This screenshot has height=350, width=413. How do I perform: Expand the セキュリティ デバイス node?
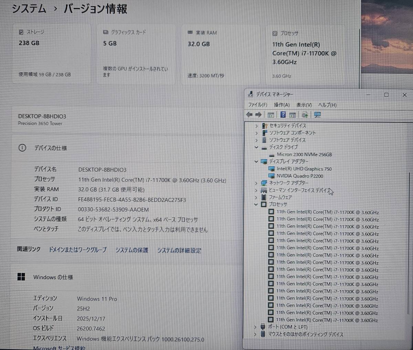coord(256,126)
